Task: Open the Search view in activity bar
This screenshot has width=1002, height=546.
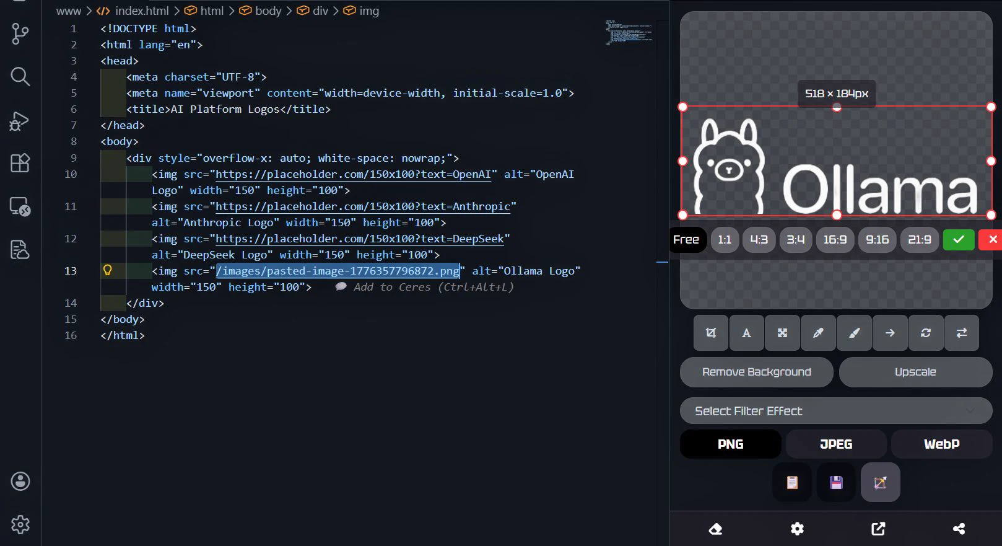Action: [x=20, y=76]
